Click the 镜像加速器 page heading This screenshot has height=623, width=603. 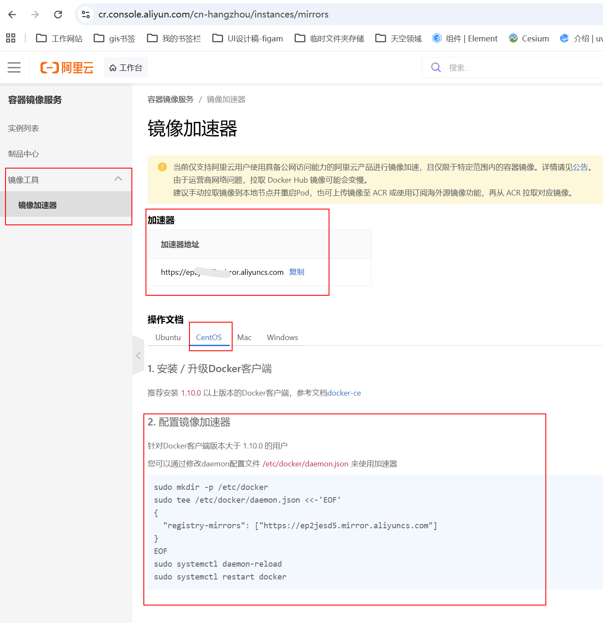click(192, 128)
